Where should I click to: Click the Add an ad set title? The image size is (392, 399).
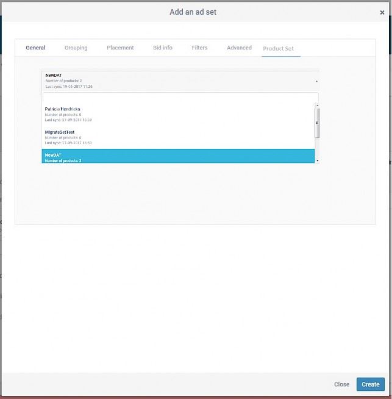point(193,12)
